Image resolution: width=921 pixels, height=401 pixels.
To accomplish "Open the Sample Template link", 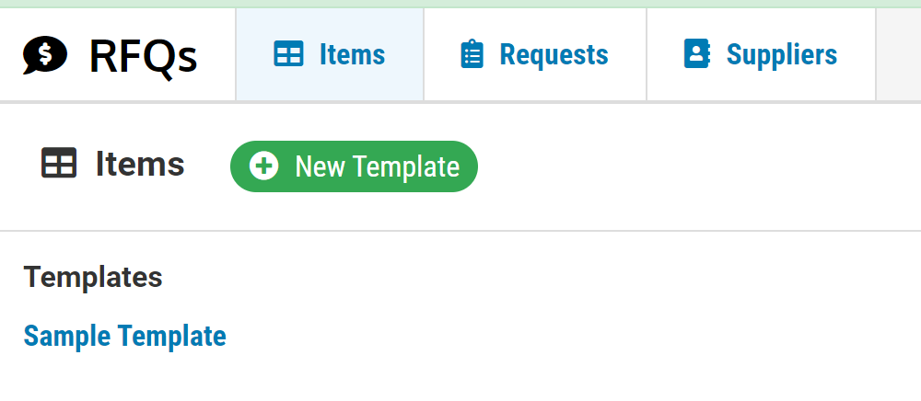I will click(124, 336).
